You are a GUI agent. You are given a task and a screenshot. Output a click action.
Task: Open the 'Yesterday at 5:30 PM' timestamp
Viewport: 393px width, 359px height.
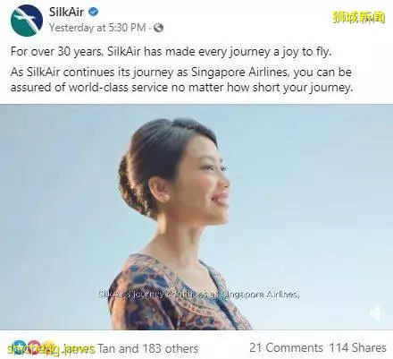pyautogui.click(x=97, y=28)
